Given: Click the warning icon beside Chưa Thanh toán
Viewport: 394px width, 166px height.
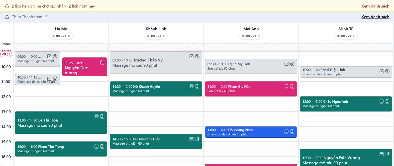Looking at the screenshot, I should click(7, 17).
